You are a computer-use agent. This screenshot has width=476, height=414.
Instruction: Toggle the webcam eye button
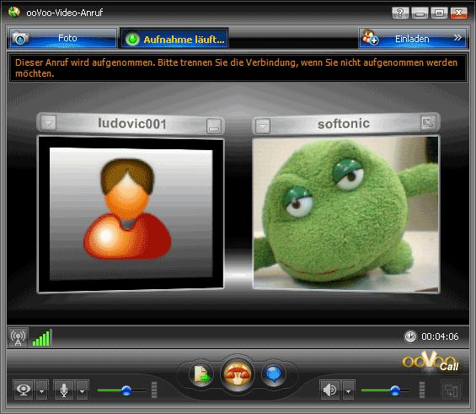(x=24, y=390)
